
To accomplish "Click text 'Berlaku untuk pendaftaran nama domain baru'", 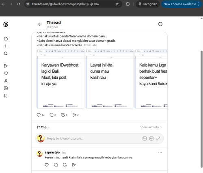I will coord(72,36).
